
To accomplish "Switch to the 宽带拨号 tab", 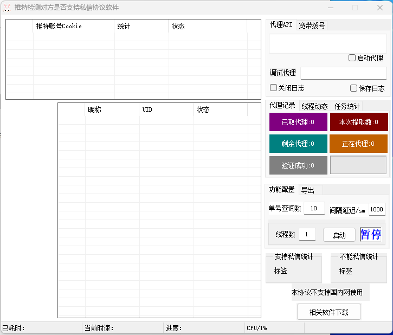I will pyautogui.click(x=312, y=25).
